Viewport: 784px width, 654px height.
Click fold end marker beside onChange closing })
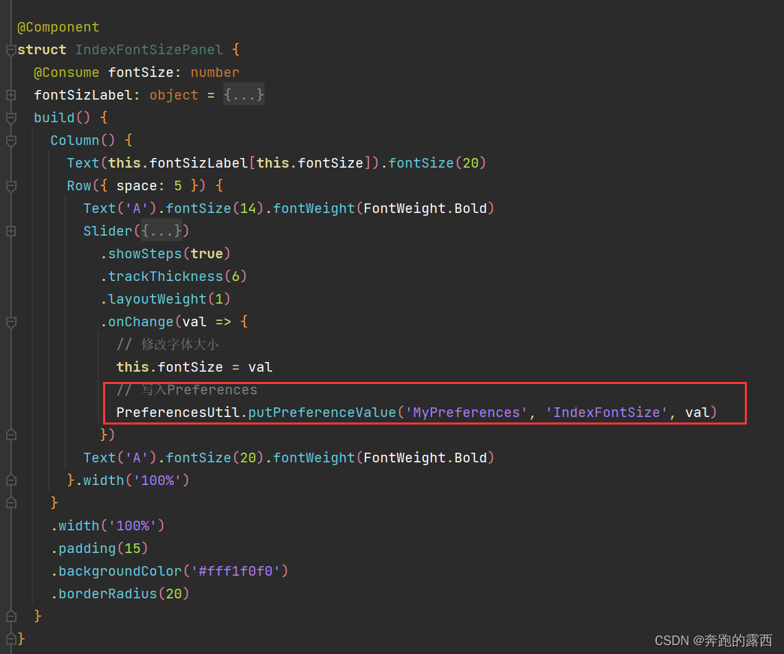[x=11, y=435]
